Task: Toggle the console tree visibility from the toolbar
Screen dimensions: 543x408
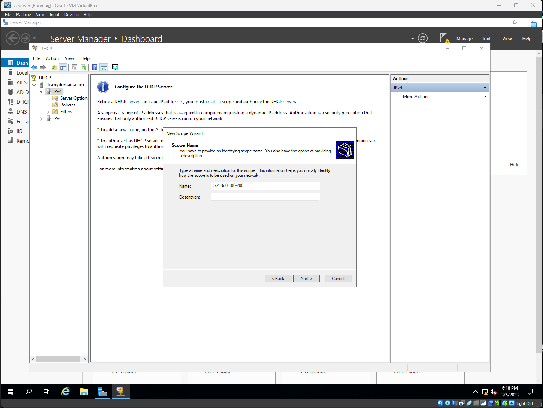Action: pos(63,67)
